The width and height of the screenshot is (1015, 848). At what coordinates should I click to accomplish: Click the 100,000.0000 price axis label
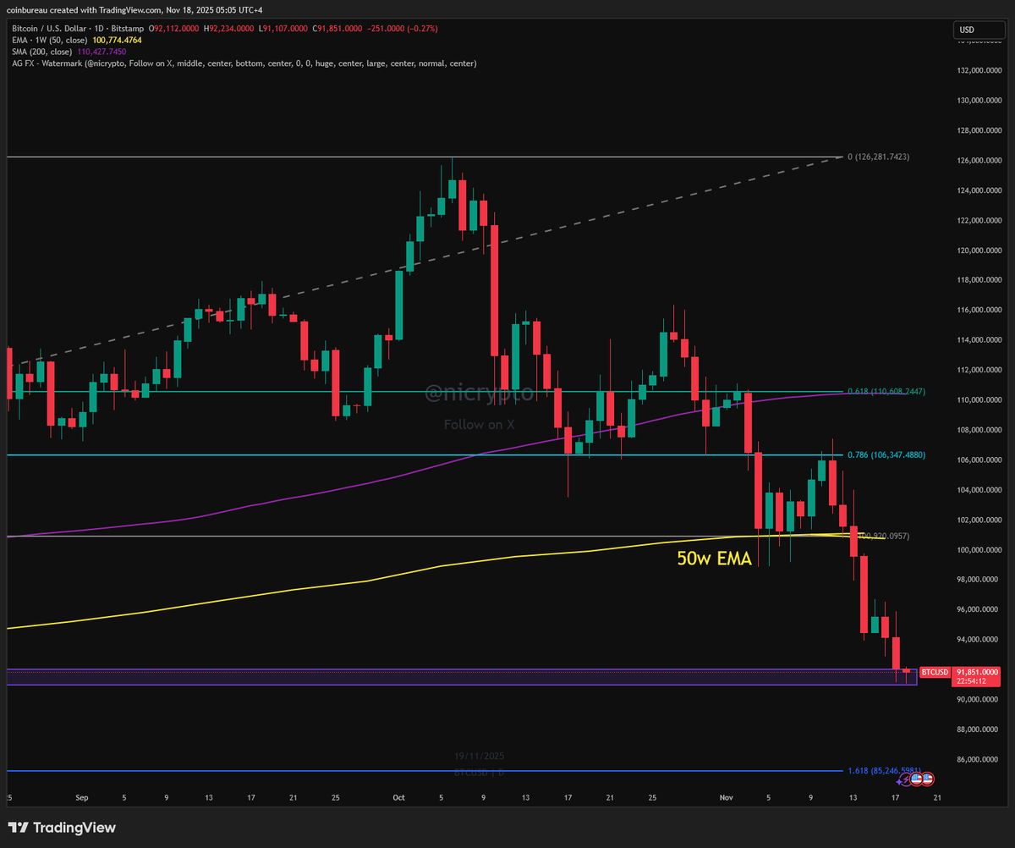(x=979, y=550)
